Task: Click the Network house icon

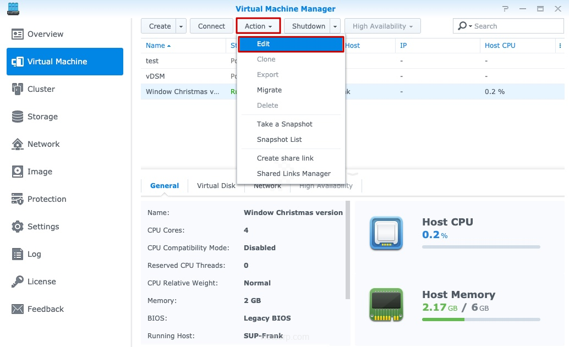Action: coord(18,144)
